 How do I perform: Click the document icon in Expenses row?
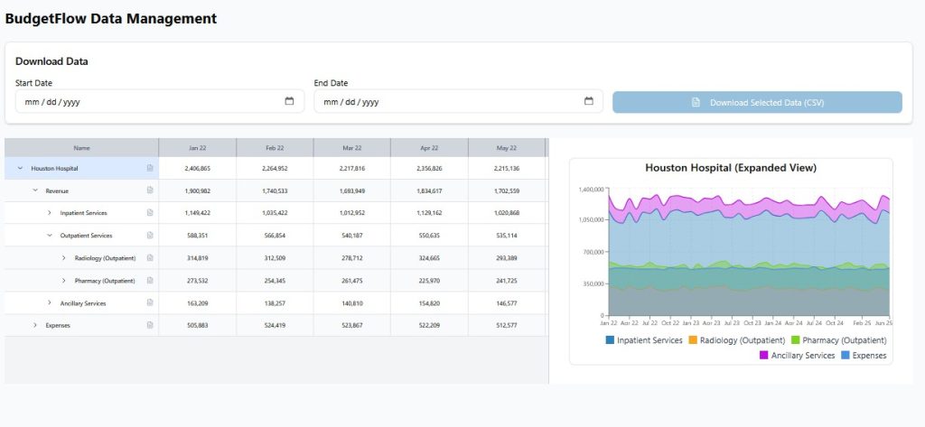pos(150,325)
